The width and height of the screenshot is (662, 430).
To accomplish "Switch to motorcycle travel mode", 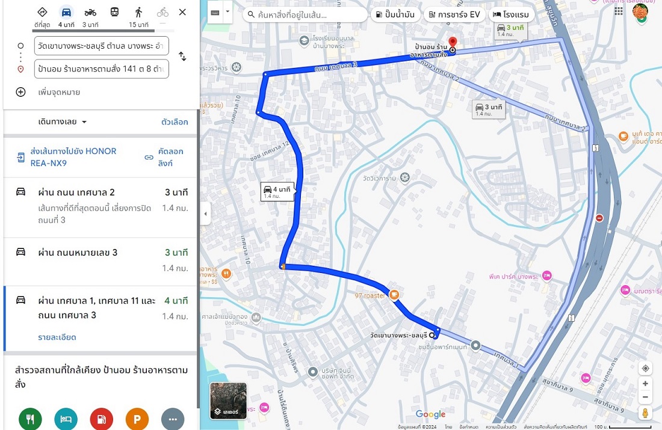I will [90, 12].
